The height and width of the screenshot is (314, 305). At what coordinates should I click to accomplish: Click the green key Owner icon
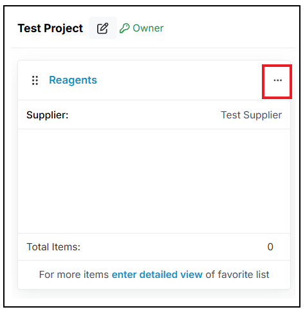pos(125,28)
